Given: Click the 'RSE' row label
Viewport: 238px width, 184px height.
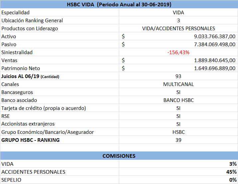Looking at the screenshot, I should [5, 116].
